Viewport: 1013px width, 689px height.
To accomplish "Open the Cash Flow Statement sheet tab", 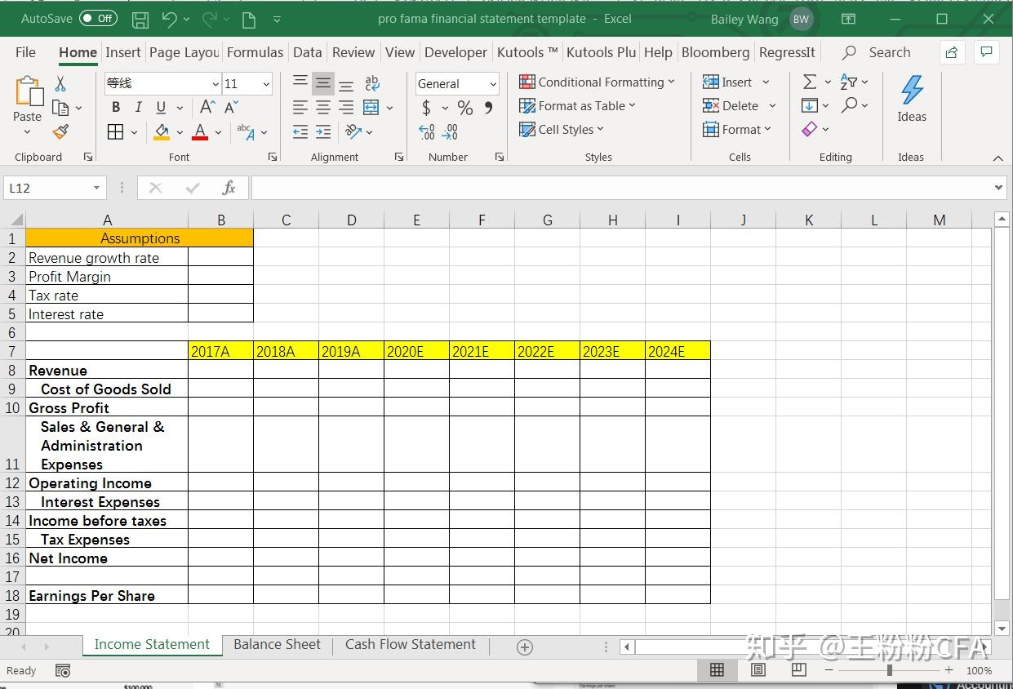I will (411, 644).
